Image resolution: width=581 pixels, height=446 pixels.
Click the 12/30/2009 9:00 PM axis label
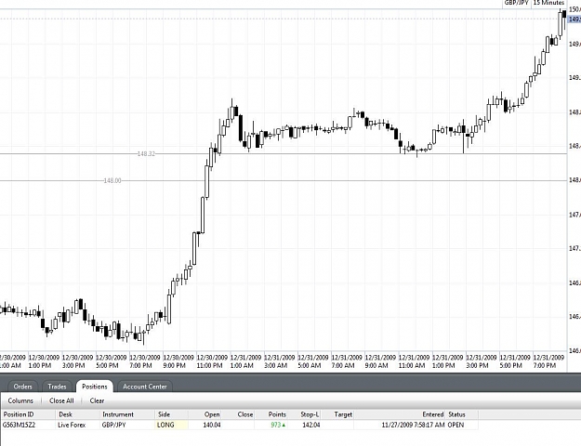(x=178, y=361)
